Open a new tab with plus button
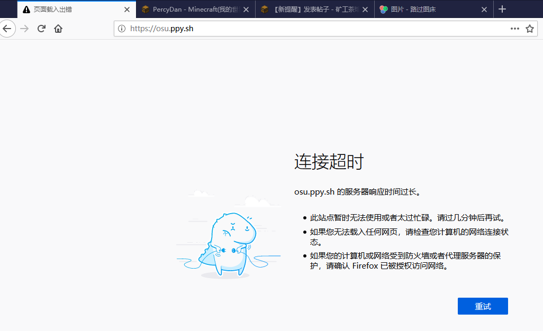The height and width of the screenshot is (331, 543). click(x=502, y=9)
